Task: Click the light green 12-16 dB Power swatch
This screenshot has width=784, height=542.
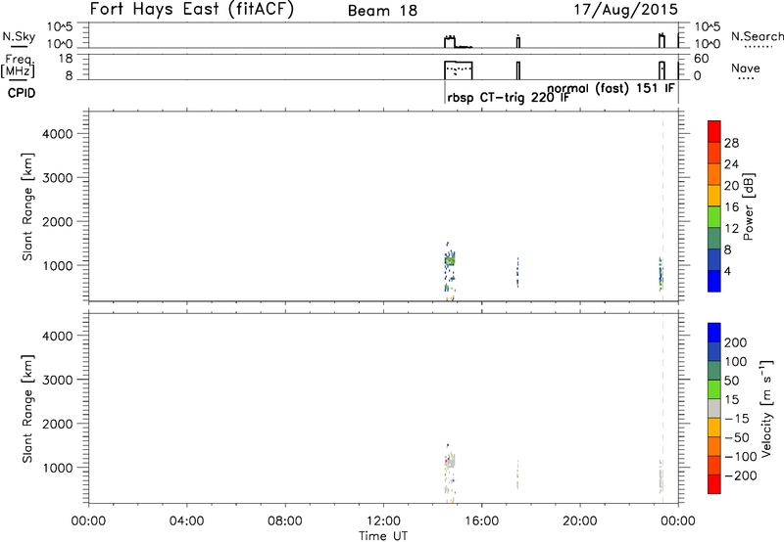Action: click(x=714, y=217)
